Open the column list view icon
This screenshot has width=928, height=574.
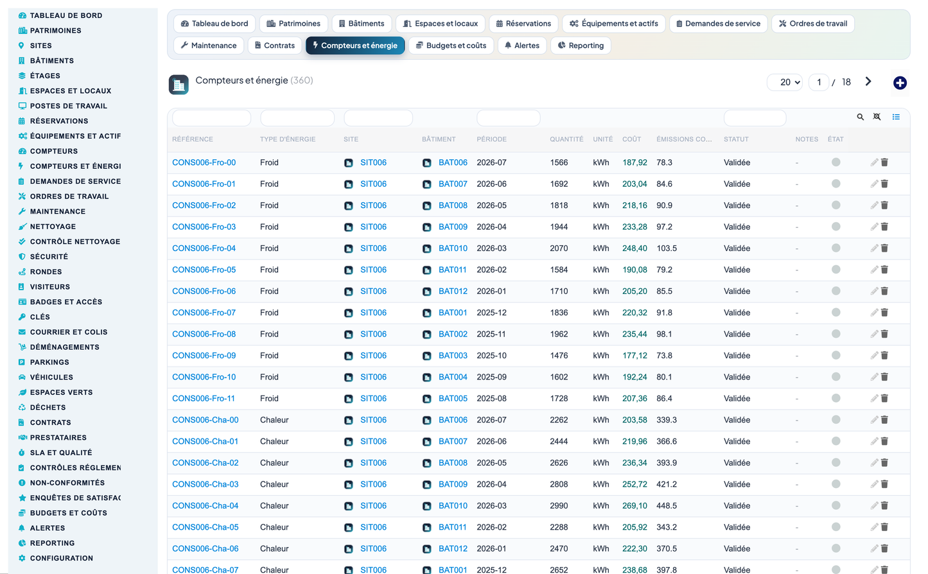(896, 117)
